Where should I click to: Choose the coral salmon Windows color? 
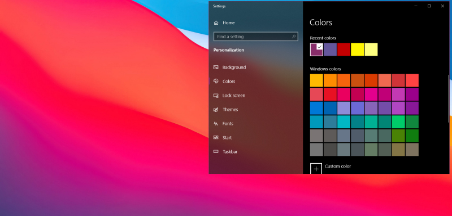(x=385, y=80)
